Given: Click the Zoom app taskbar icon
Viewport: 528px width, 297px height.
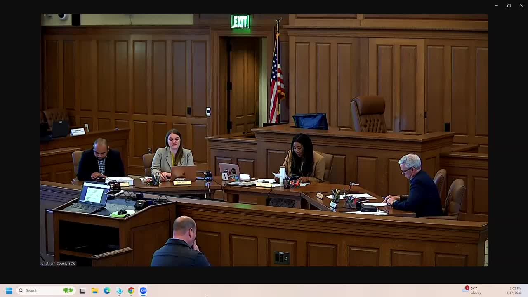Looking at the screenshot, I should pyautogui.click(x=143, y=290).
